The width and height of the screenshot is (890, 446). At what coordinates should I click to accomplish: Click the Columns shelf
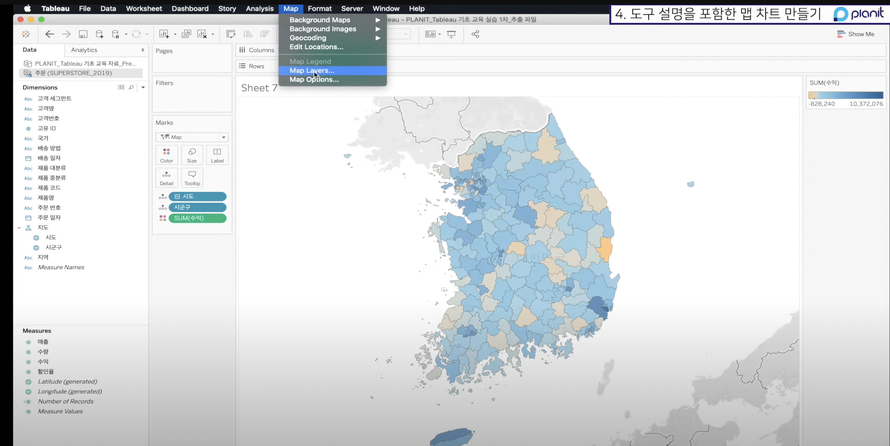(561, 50)
